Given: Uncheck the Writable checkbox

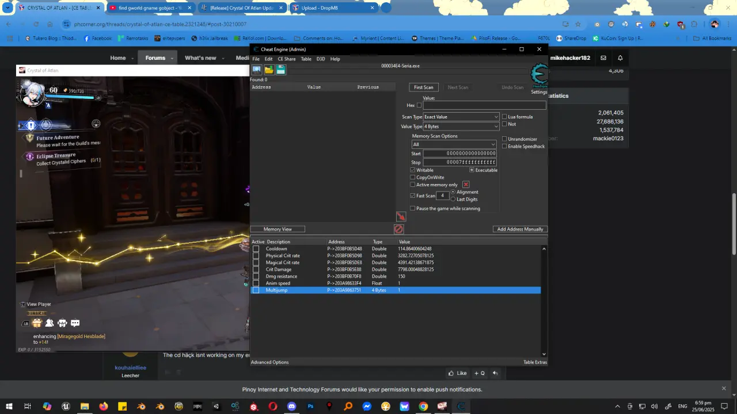Looking at the screenshot, I should coord(413,170).
